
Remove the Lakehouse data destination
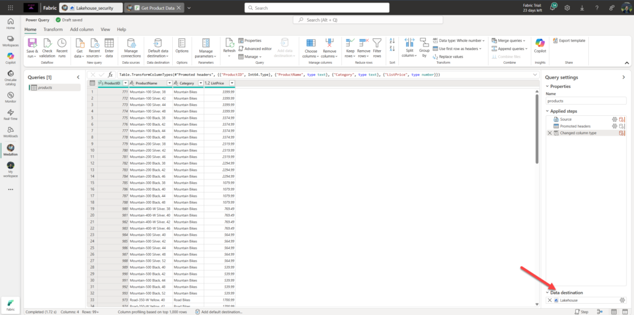[x=549, y=300]
